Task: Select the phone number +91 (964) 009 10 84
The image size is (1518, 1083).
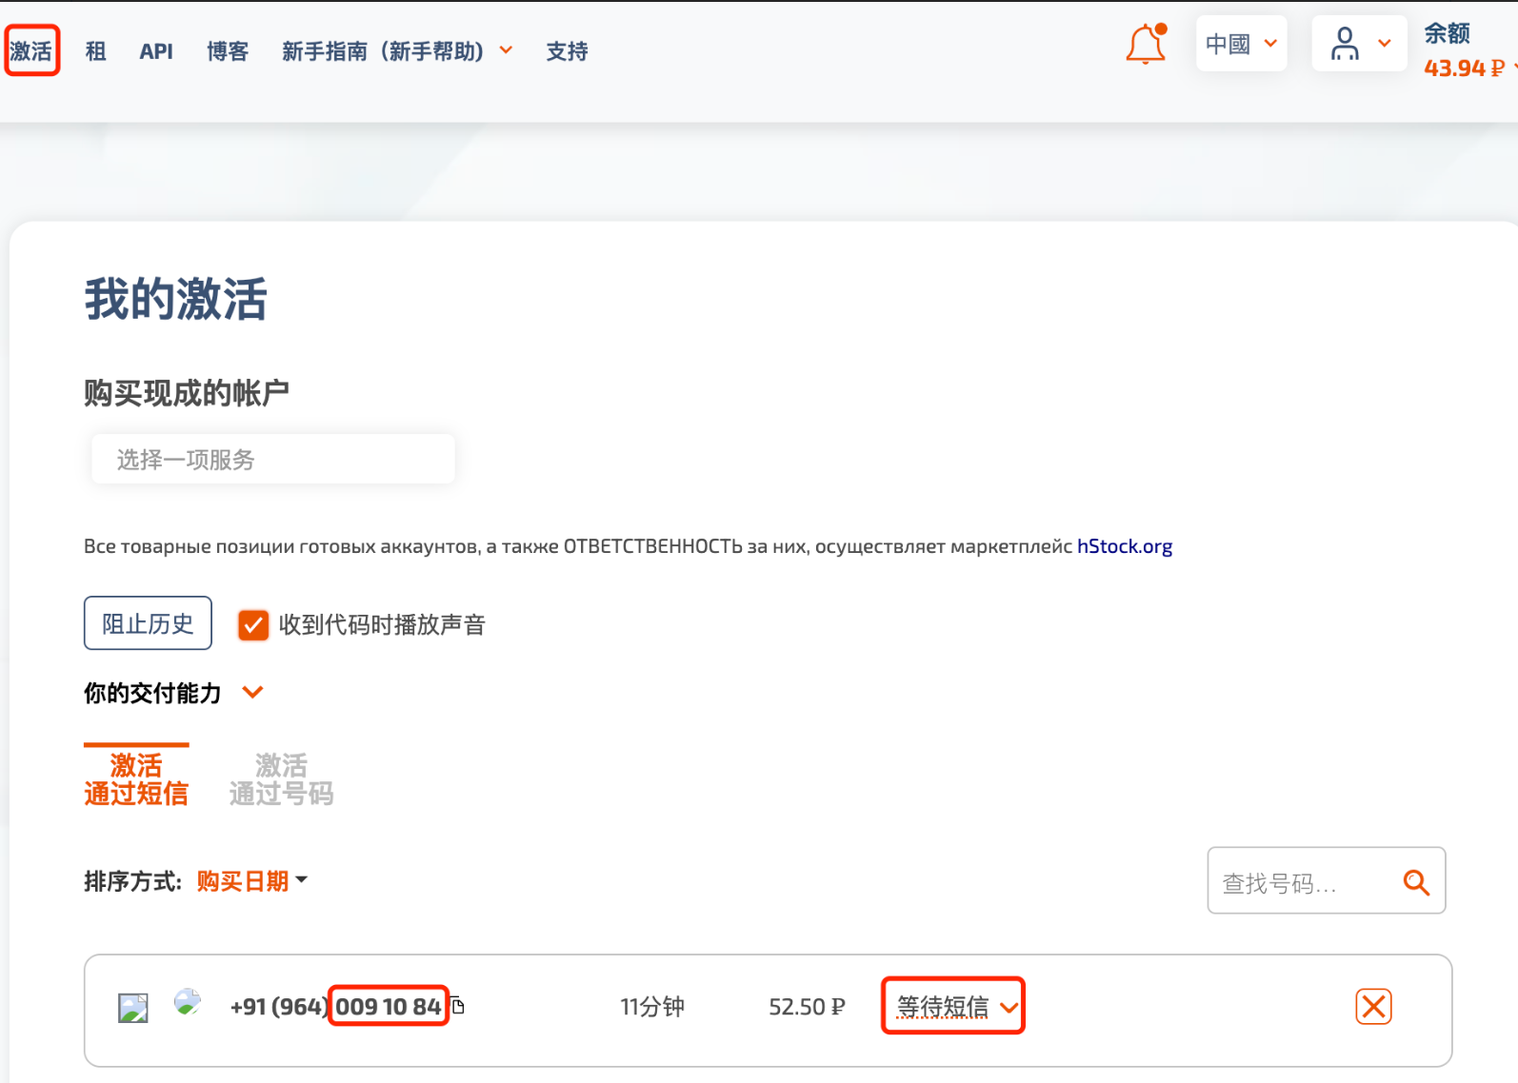Action: pyautogui.click(x=336, y=1006)
